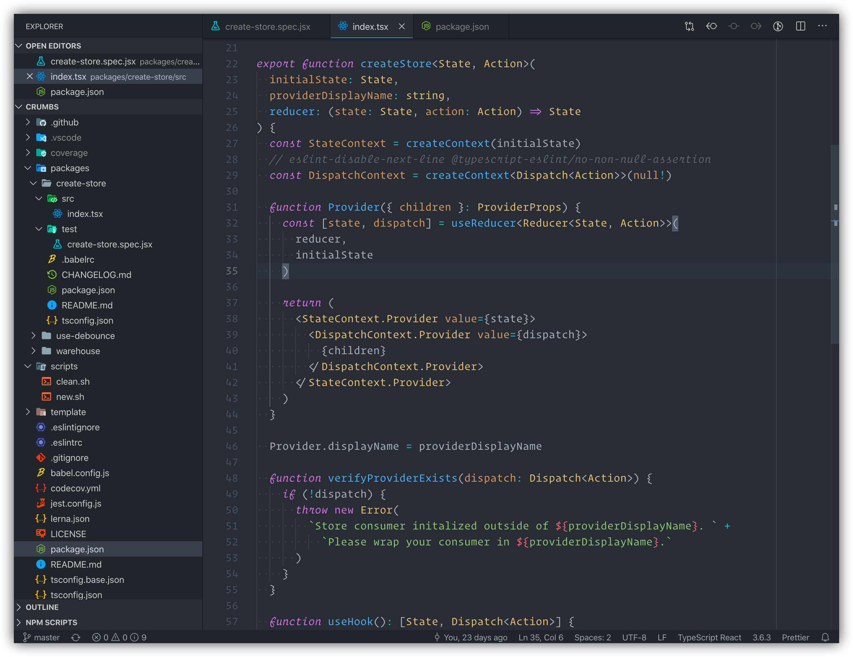Click the split editor icon in the toolbar
853x657 pixels.
point(801,26)
